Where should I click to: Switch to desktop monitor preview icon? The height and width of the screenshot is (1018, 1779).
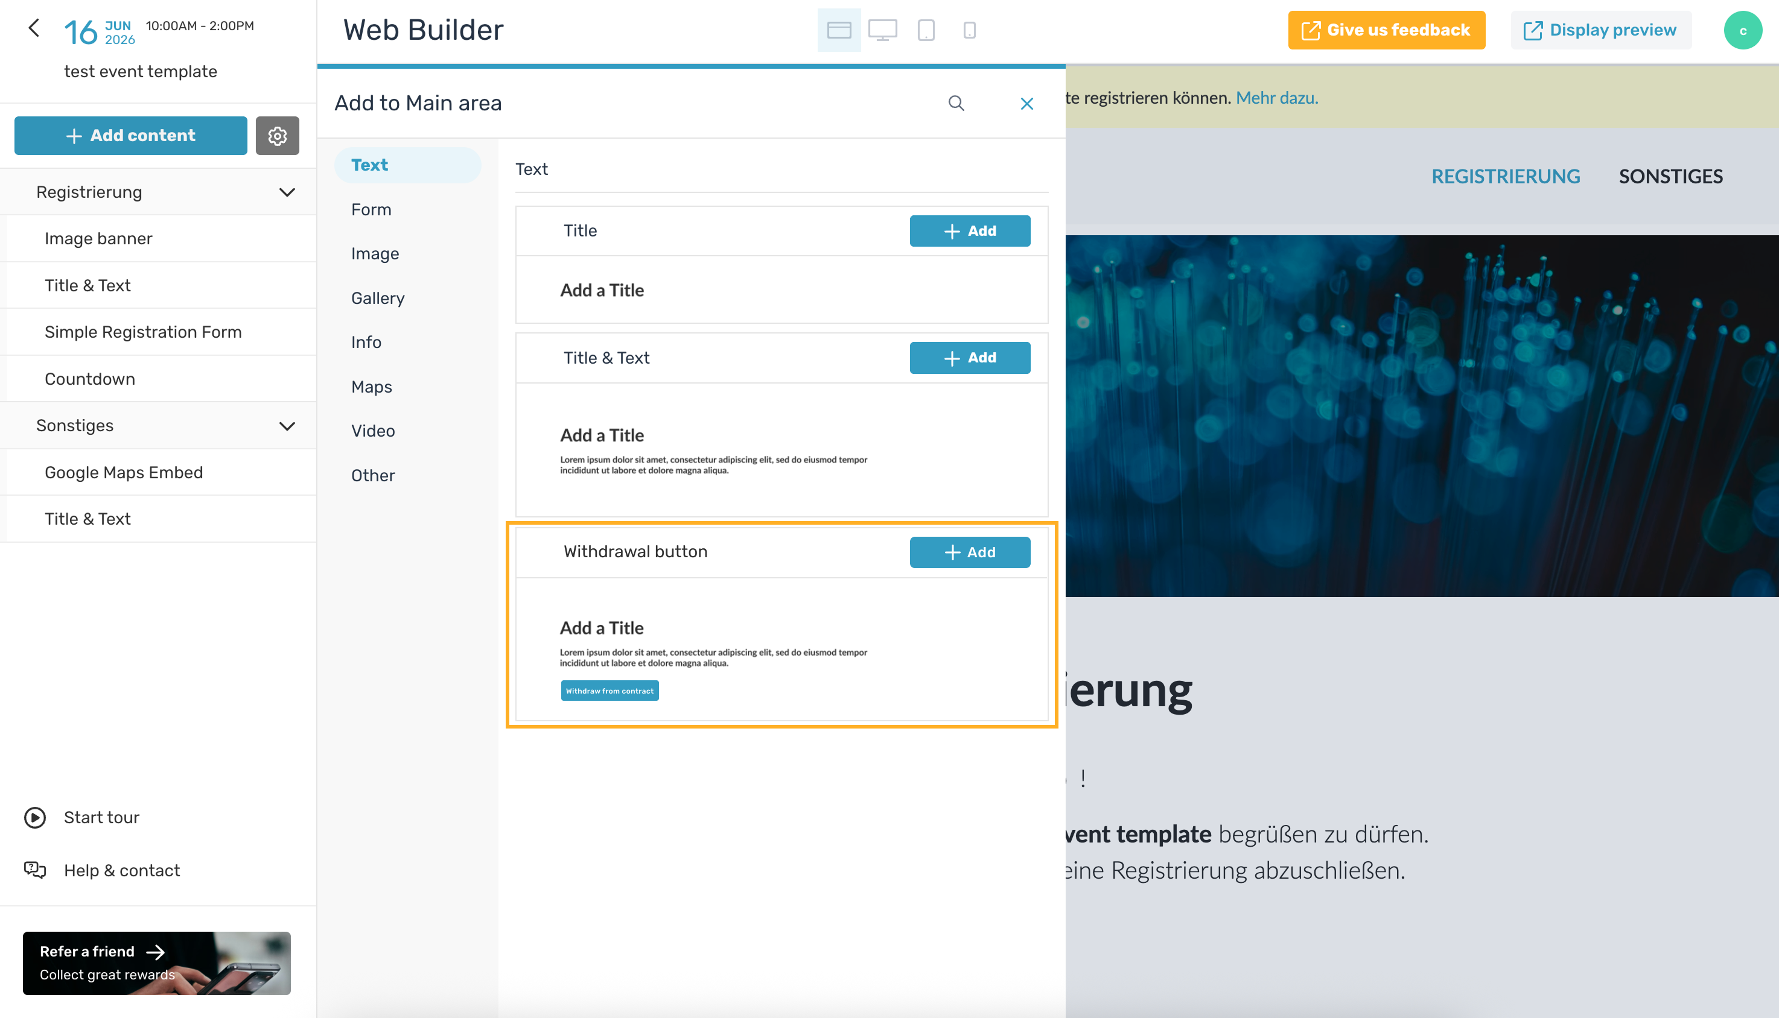click(882, 30)
